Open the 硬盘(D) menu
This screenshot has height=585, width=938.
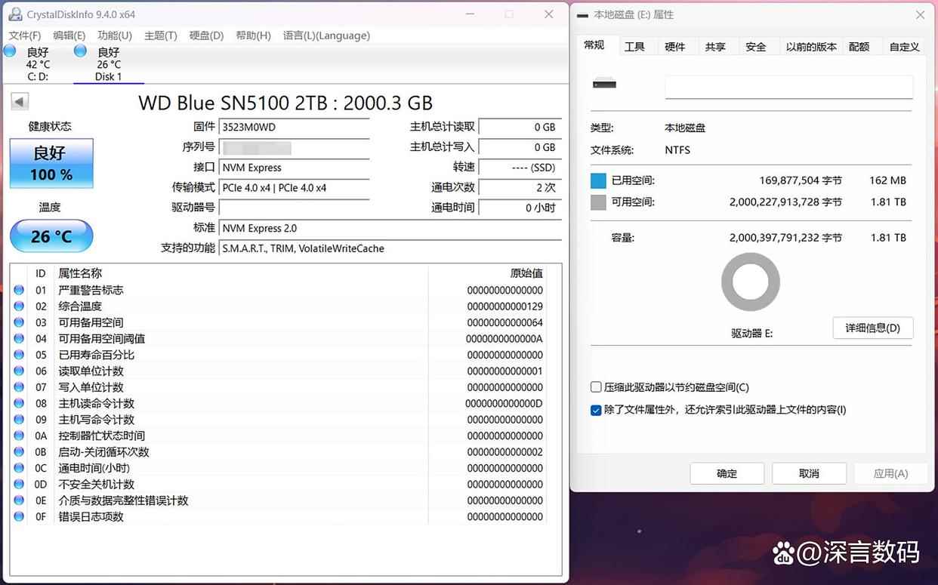point(206,35)
